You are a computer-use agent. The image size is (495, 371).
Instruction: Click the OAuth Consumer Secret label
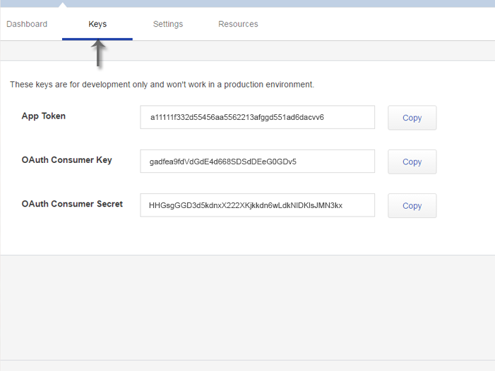tap(72, 204)
